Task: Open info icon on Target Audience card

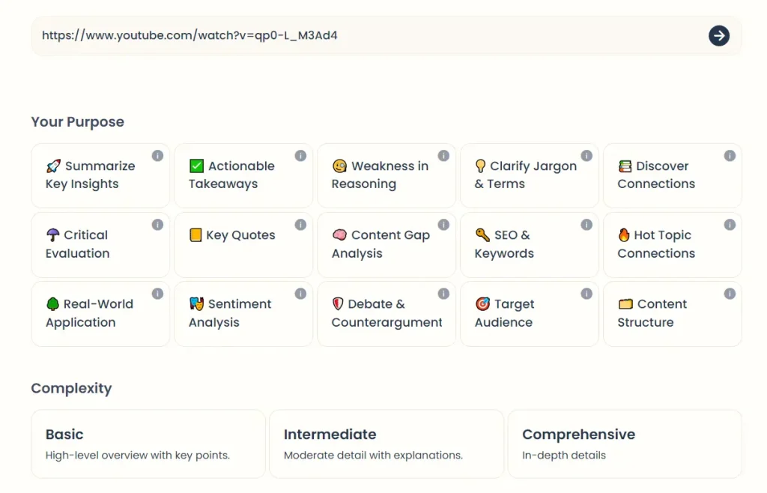Action: [x=586, y=294]
